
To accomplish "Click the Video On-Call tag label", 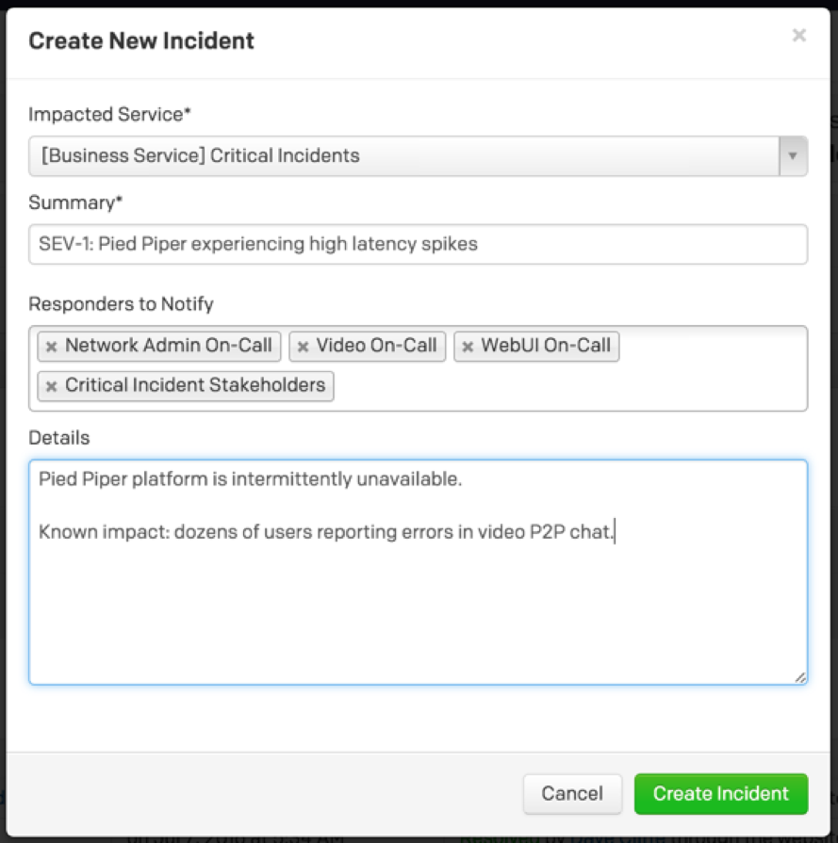I will [376, 346].
